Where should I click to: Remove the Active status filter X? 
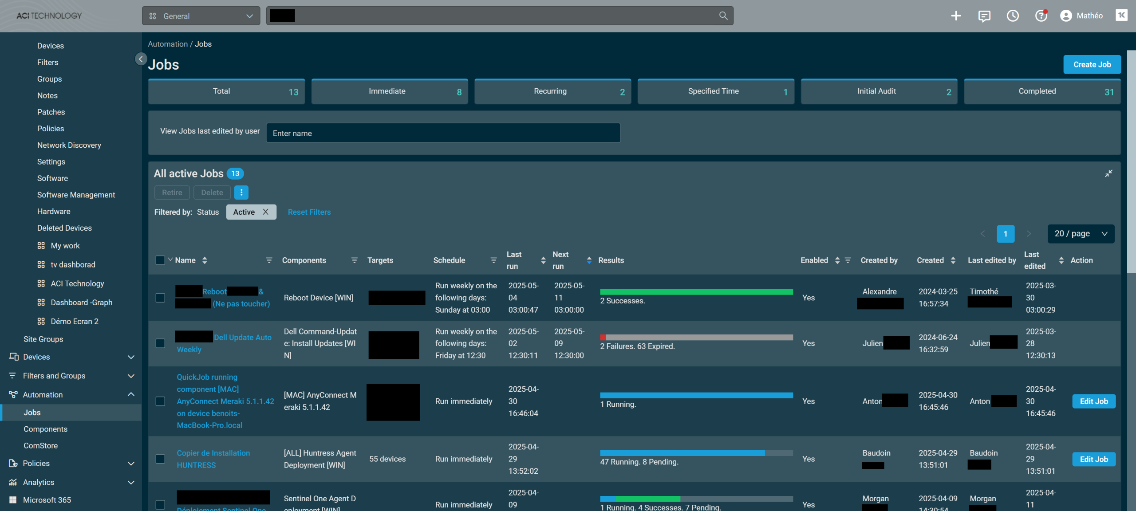pyautogui.click(x=265, y=212)
